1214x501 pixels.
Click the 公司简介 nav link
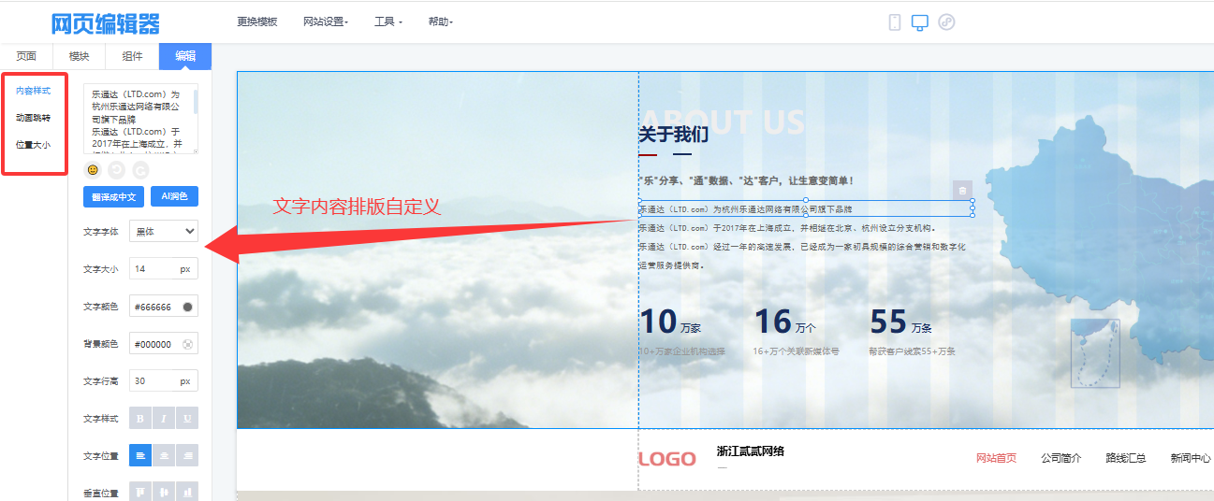click(1060, 458)
